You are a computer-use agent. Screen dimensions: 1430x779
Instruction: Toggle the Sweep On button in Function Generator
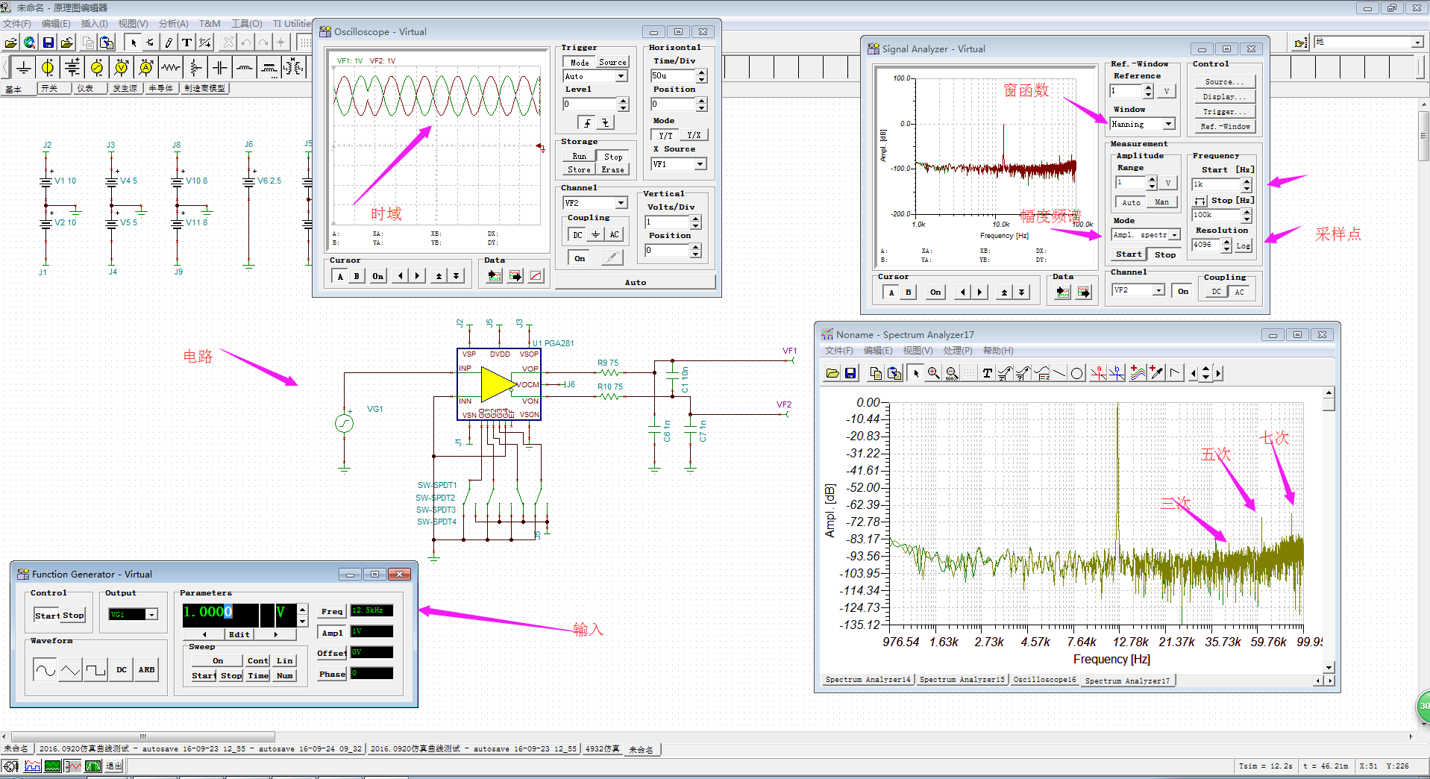217,661
